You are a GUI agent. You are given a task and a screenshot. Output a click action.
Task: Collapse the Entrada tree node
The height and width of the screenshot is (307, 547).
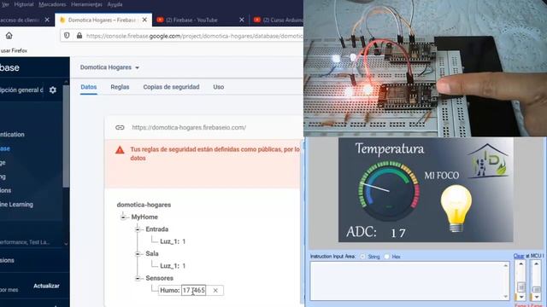pyautogui.click(x=138, y=229)
